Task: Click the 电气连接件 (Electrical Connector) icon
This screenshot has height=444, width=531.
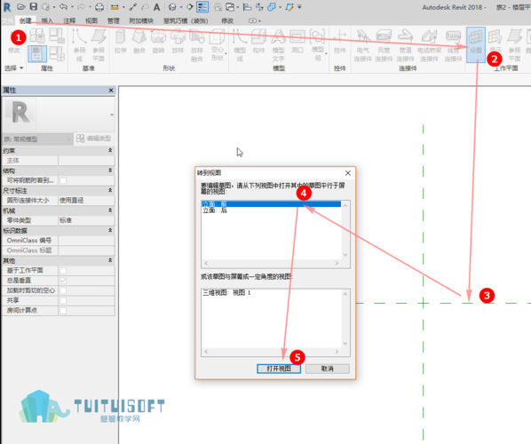Action: click(x=363, y=45)
